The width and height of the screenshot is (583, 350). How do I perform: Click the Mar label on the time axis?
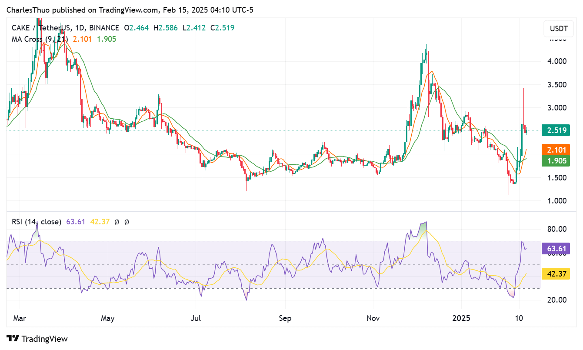click(x=20, y=318)
